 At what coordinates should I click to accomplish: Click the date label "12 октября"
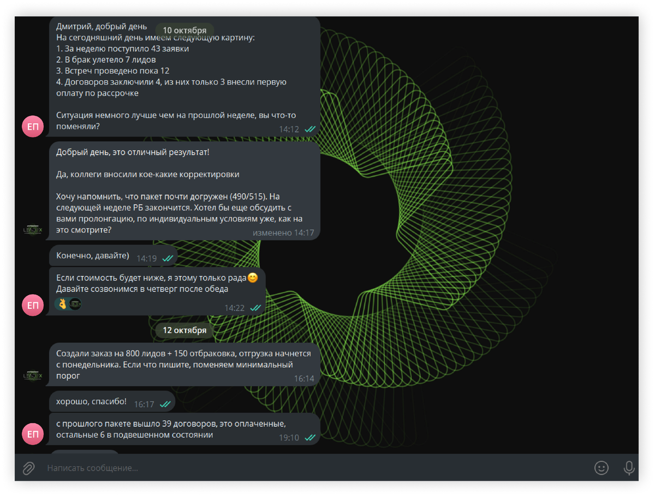tap(184, 330)
